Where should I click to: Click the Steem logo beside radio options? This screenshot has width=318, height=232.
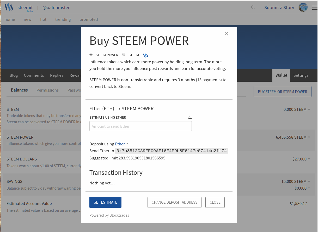tap(145, 55)
